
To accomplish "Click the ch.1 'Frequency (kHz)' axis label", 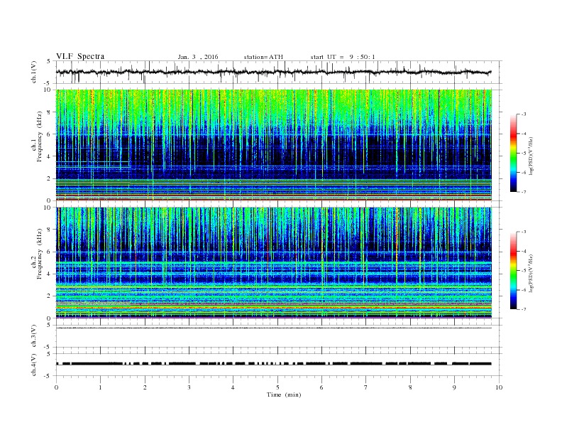I will pos(40,136).
